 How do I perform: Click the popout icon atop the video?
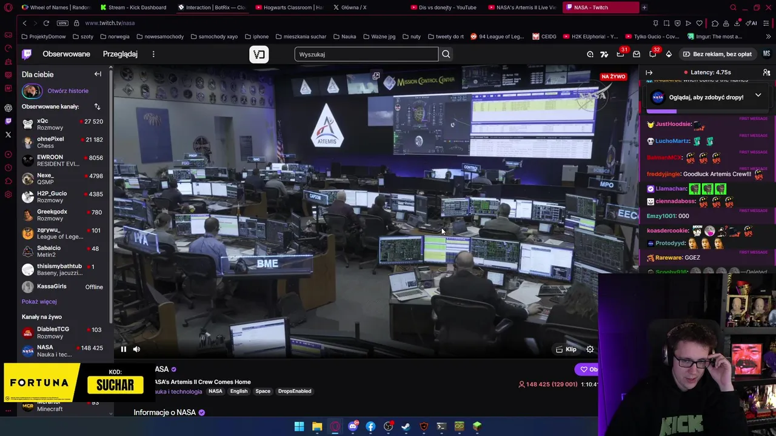pyautogui.click(x=376, y=76)
